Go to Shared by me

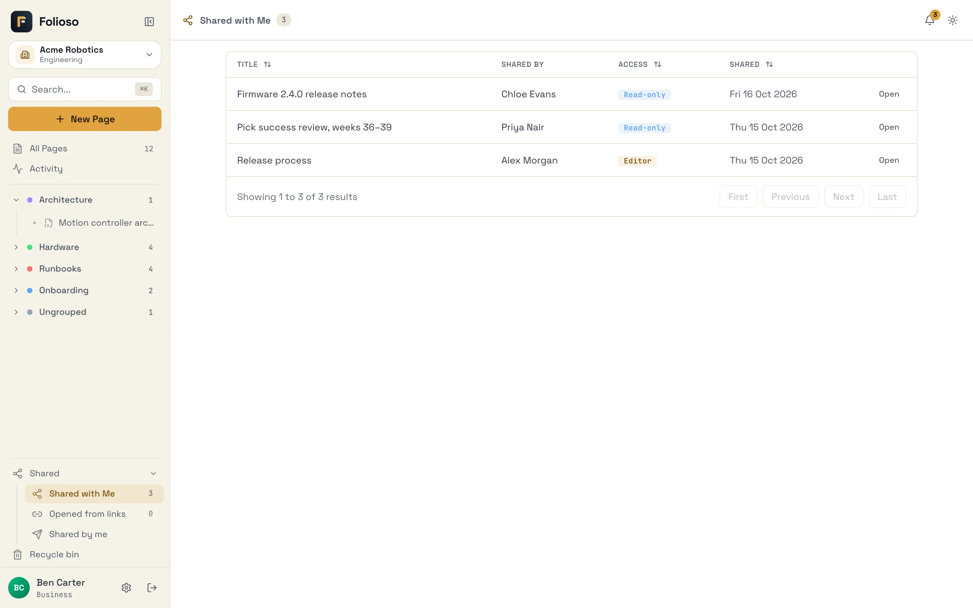coord(95,534)
